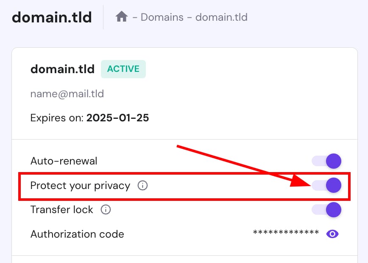Click the info icon beside Transfer lock
Viewport: 368px width, 263px height.
pos(106,209)
